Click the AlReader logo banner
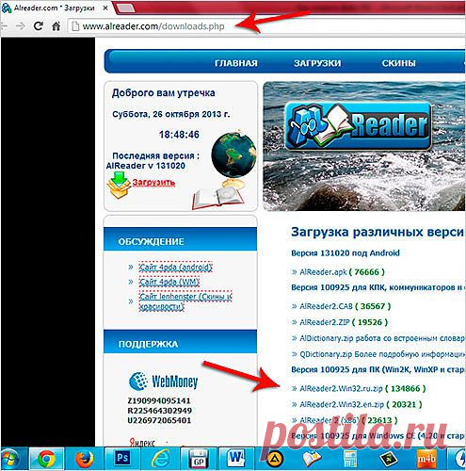Viewport: 466px width, 471px height. click(x=358, y=126)
